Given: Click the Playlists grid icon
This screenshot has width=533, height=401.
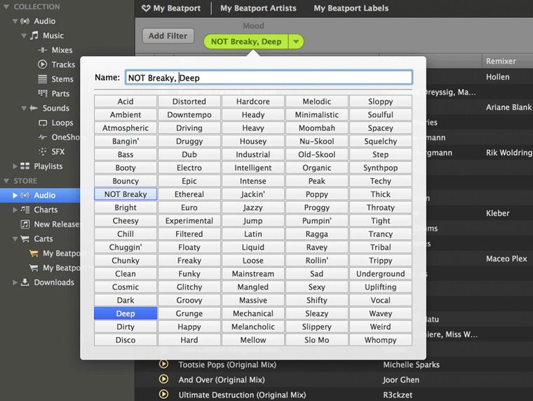Looking at the screenshot, I should point(25,166).
